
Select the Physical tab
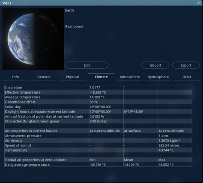point(72,77)
